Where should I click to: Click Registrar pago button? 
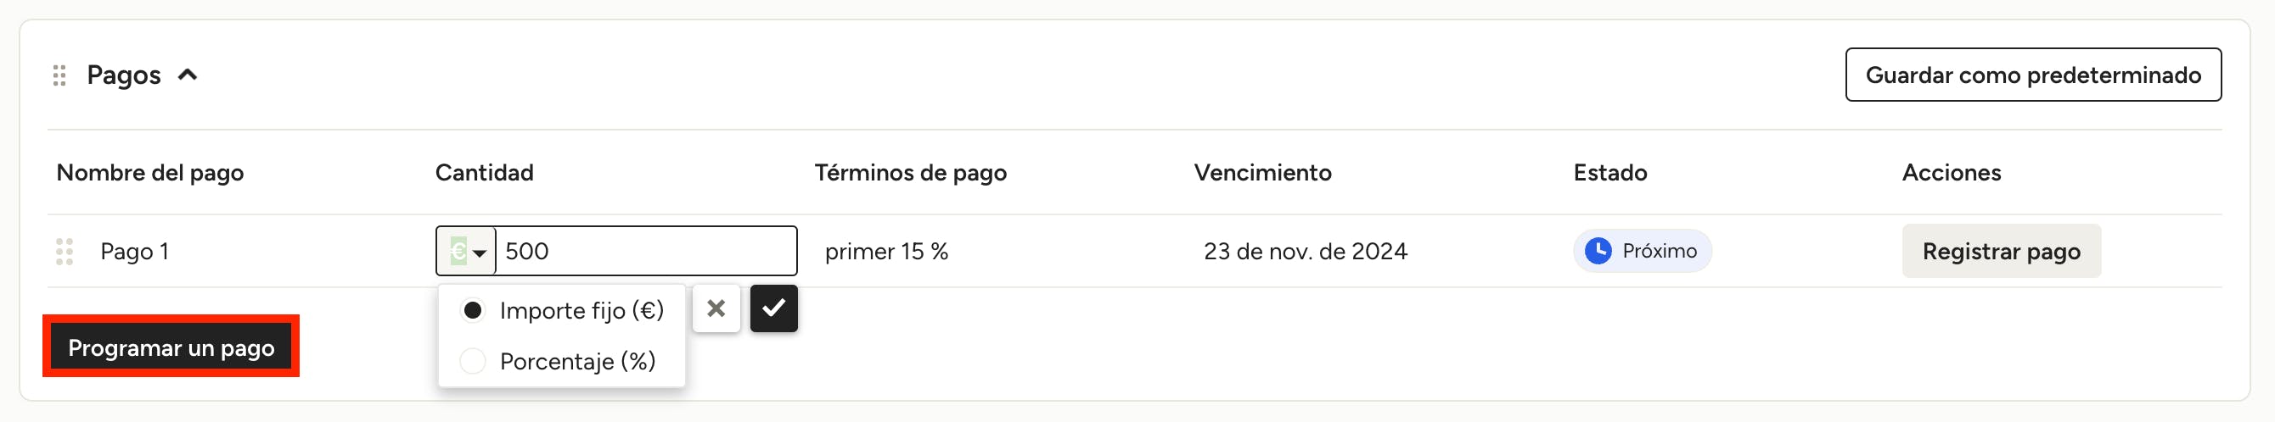click(x=2000, y=252)
